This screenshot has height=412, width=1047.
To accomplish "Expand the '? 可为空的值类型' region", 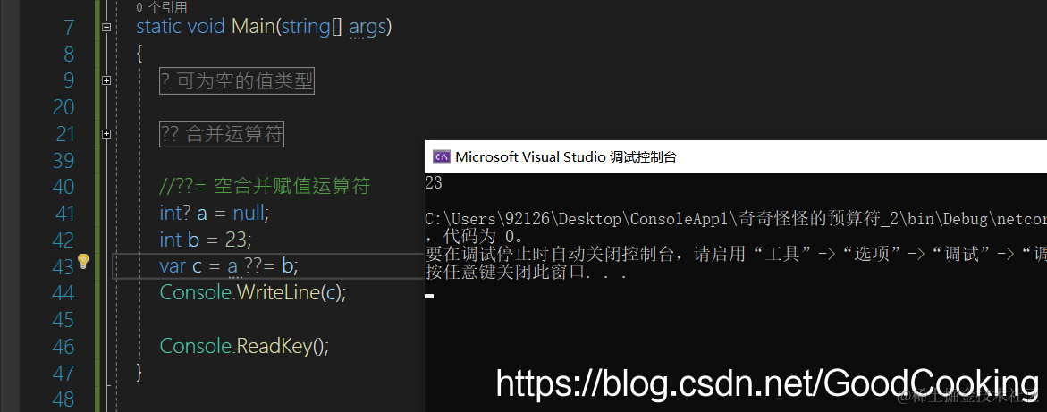I will coord(106,80).
